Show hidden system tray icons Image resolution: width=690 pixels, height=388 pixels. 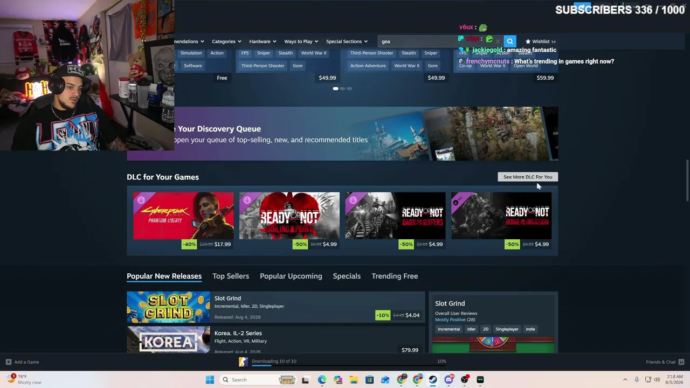(x=625, y=380)
